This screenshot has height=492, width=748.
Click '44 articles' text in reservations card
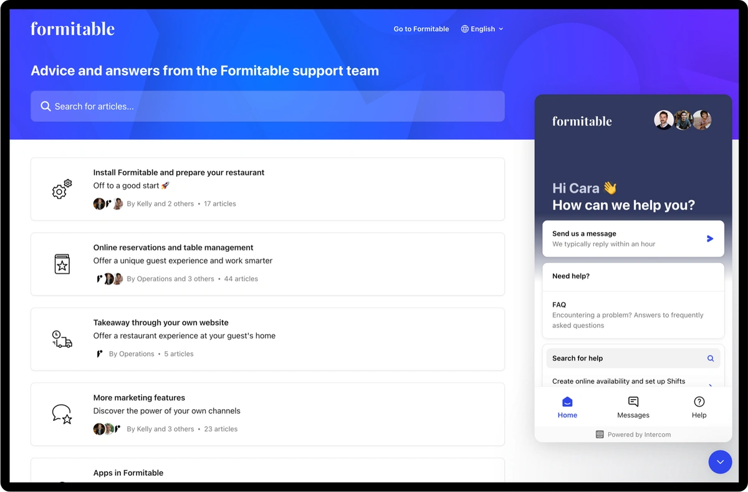[241, 279]
